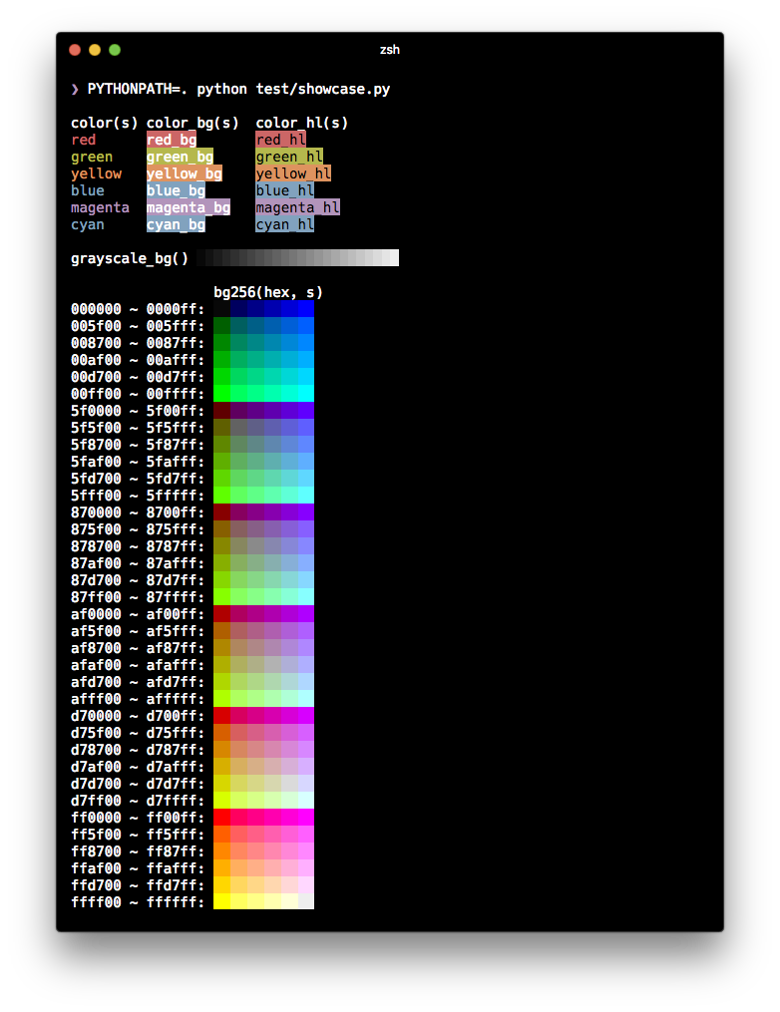
Task: Click the "green_bg" highlighted label
Action: coord(181,157)
